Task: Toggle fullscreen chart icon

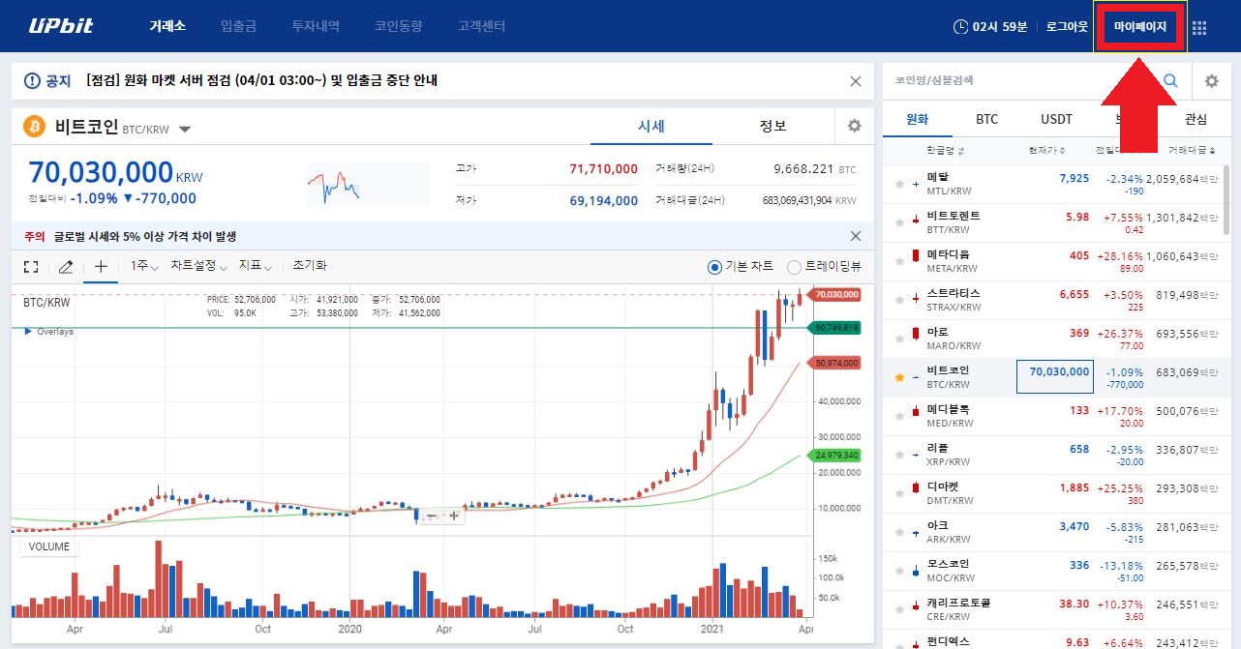Action: click(31, 267)
